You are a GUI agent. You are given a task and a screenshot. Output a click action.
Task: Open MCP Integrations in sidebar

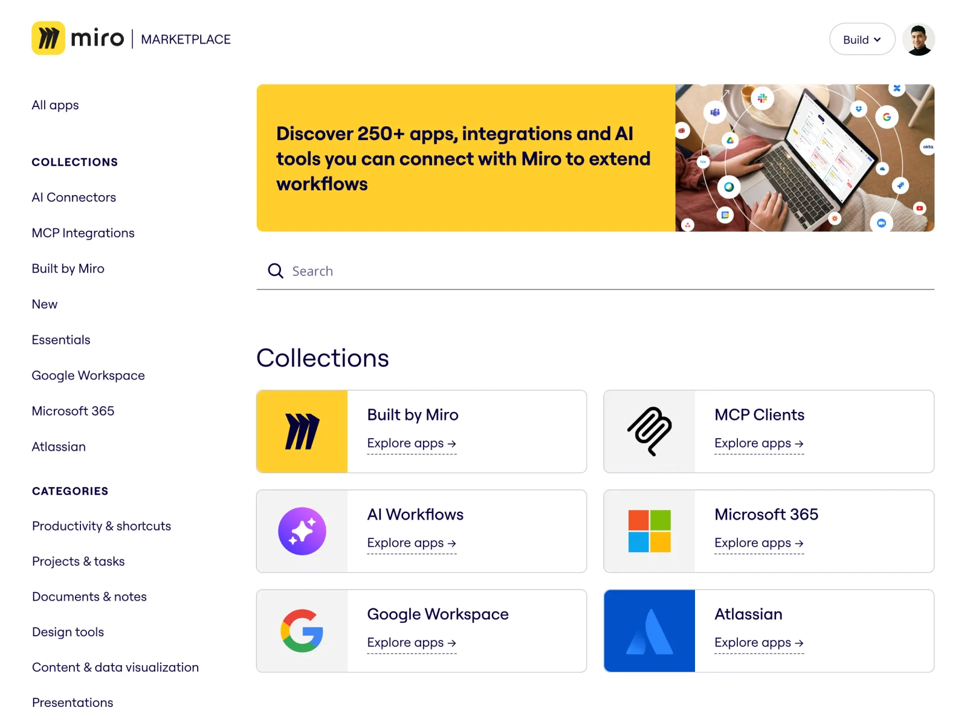pos(83,233)
